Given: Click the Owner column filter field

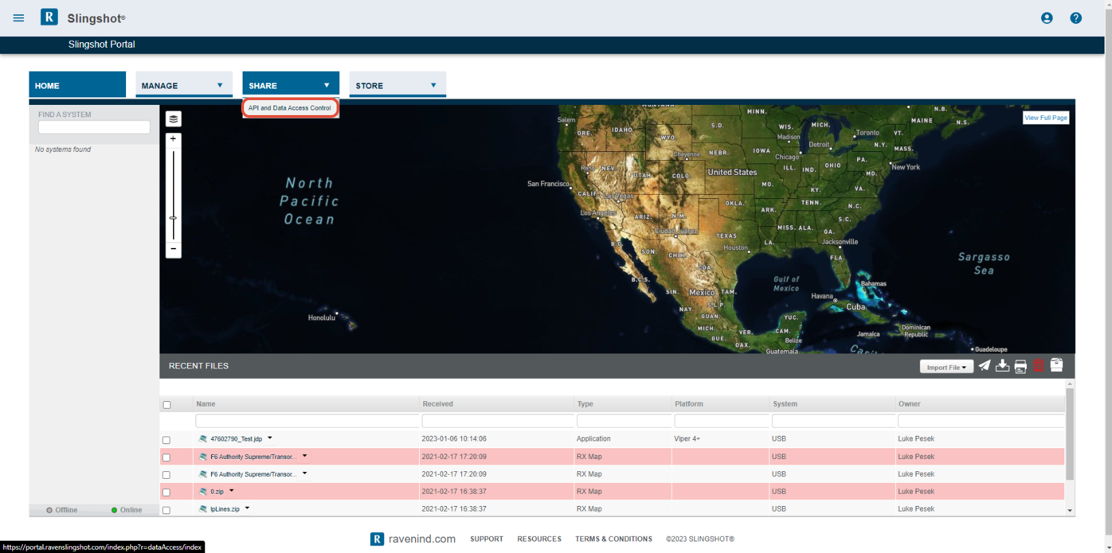Looking at the screenshot, I should click(x=980, y=421).
